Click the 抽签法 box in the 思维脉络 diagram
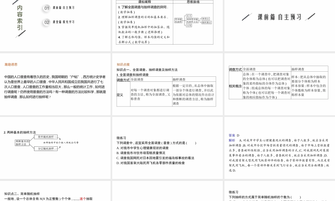The image size is (335, 201). [x=206, y=18]
